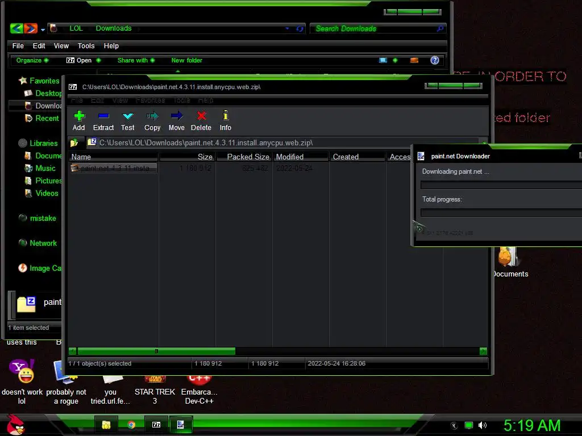Sort by Name column in 7-Zip
The image size is (582, 436).
(x=114, y=157)
